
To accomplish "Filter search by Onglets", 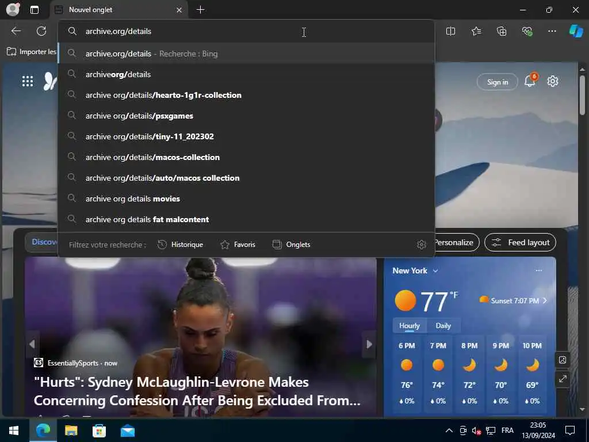I will click(x=292, y=245).
